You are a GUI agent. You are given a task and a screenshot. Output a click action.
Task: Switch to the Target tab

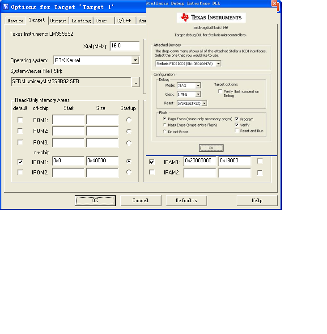click(37, 20)
